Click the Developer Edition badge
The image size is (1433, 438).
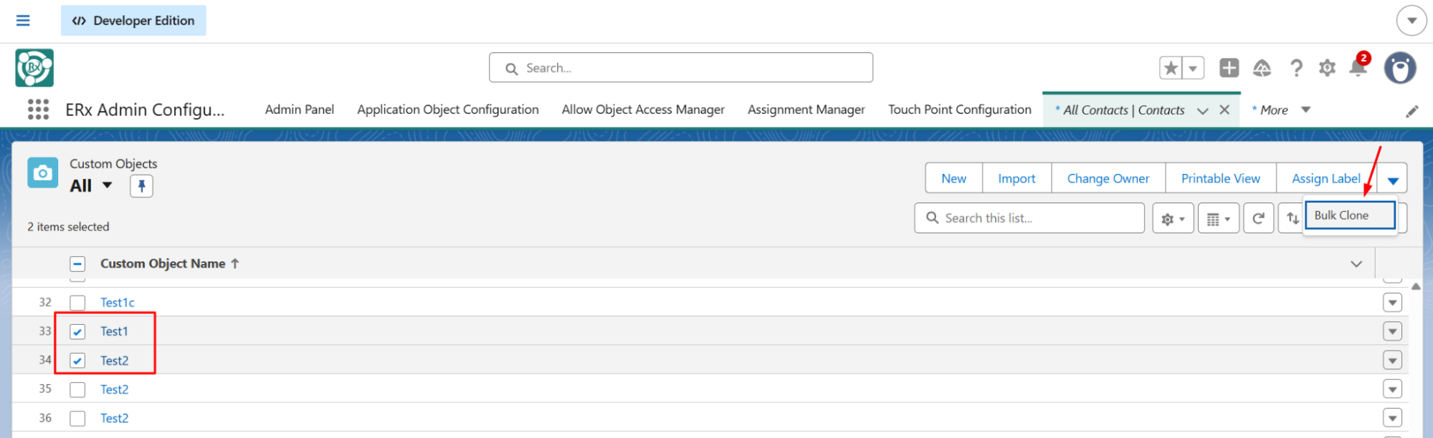click(133, 21)
